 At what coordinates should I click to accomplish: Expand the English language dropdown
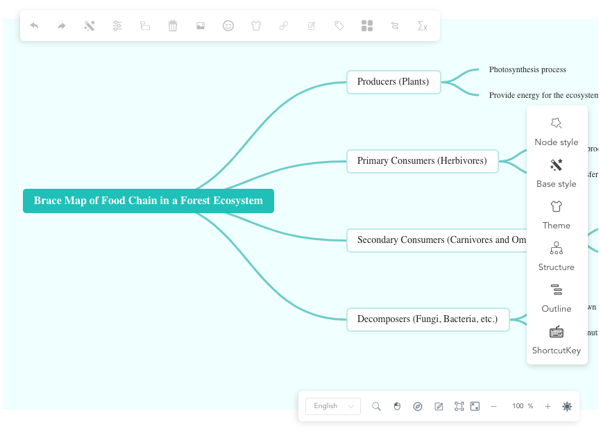[x=333, y=406]
